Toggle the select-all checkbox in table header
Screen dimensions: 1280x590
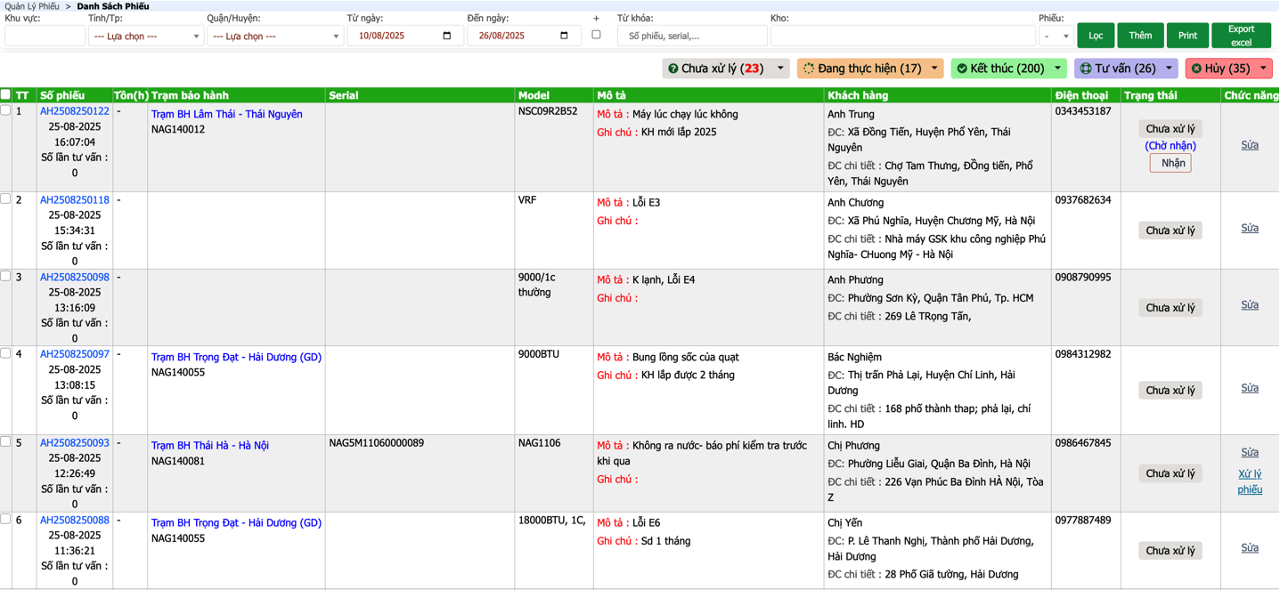pos(5,94)
